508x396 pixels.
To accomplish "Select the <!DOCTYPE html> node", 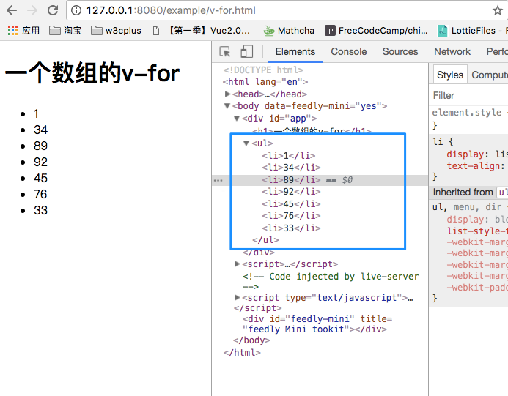I will (263, 70).
